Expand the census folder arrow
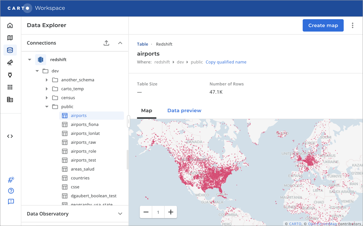The height and width of the screenshot is (226, 363). [47, 98]
